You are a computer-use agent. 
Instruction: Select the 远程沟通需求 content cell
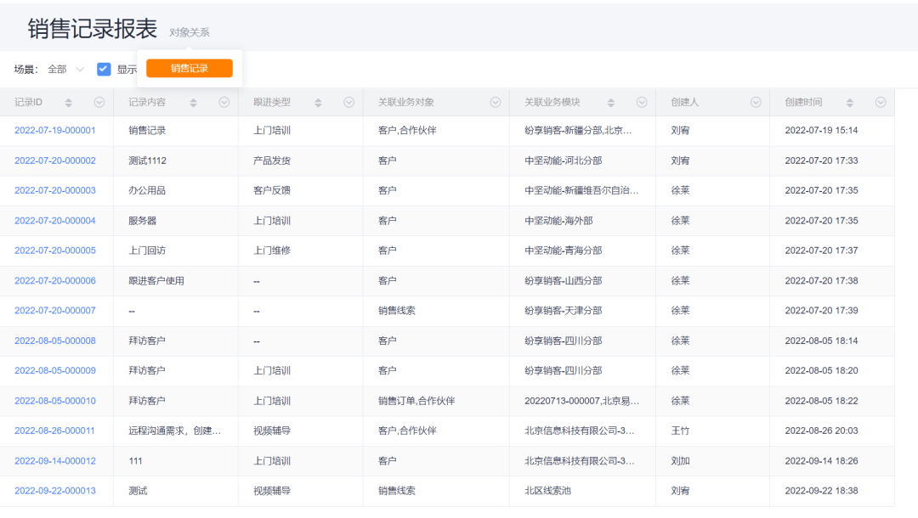point(174,431)
